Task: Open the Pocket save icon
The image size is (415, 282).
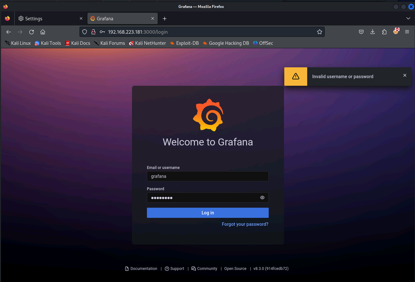Action: pos(361,32)
